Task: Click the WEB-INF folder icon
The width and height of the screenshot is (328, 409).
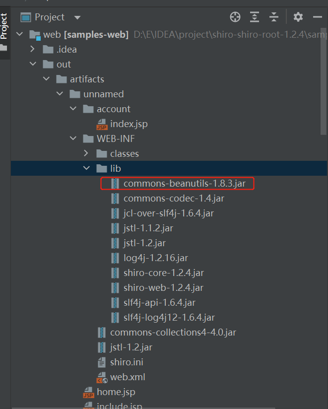Action: click(88, 138)
